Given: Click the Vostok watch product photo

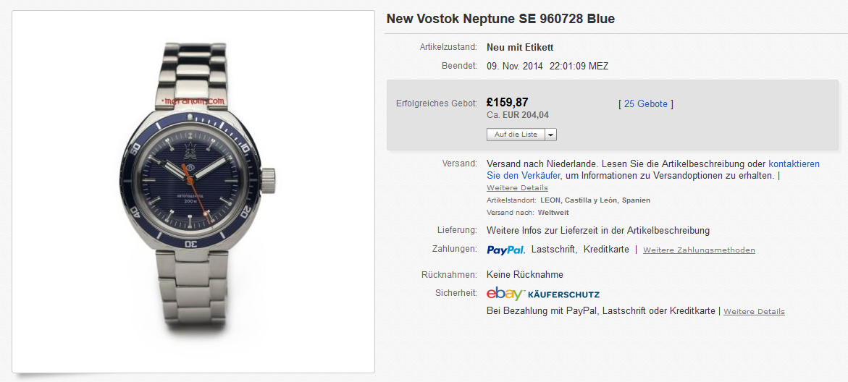Looking at the screenshot, I should tap(193, 192).
